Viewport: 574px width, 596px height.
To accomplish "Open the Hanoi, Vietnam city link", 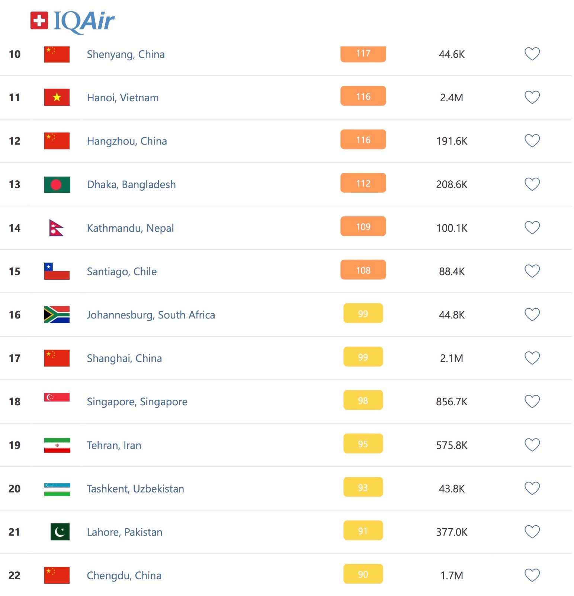I will (x=123, y=98).
